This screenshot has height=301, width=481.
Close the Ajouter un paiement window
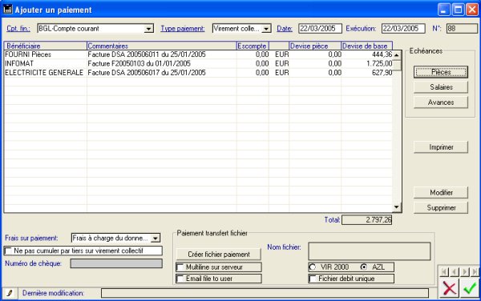tap(472, 10)
